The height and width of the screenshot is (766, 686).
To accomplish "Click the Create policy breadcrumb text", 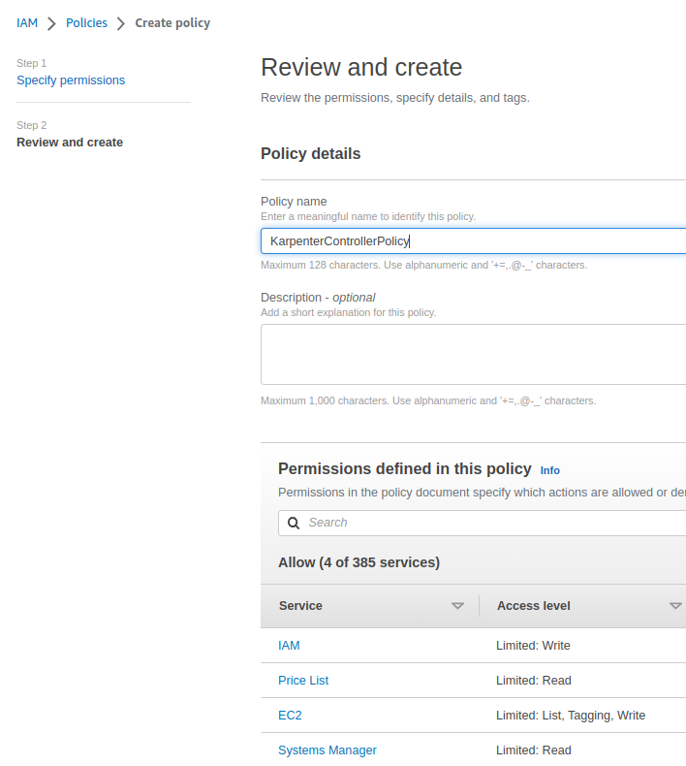I will [172, 22].
